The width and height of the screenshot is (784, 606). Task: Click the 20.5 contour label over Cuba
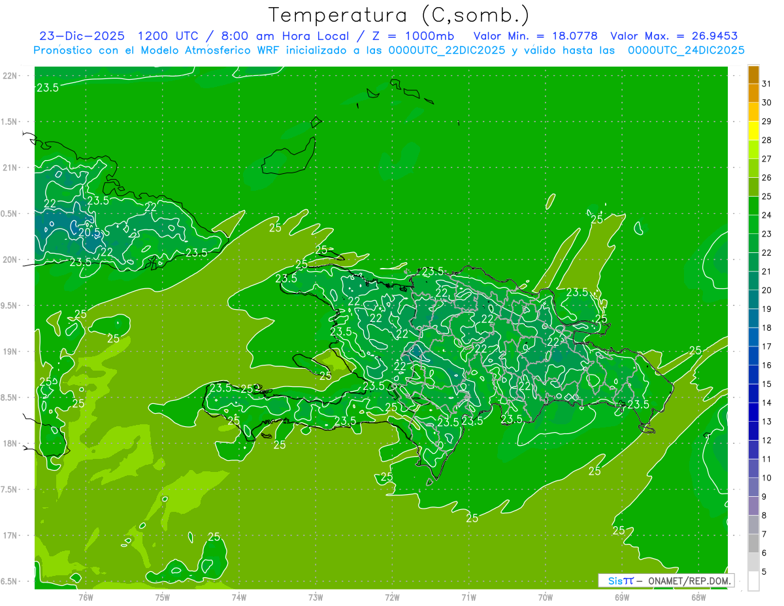click(x=90, y=232)
